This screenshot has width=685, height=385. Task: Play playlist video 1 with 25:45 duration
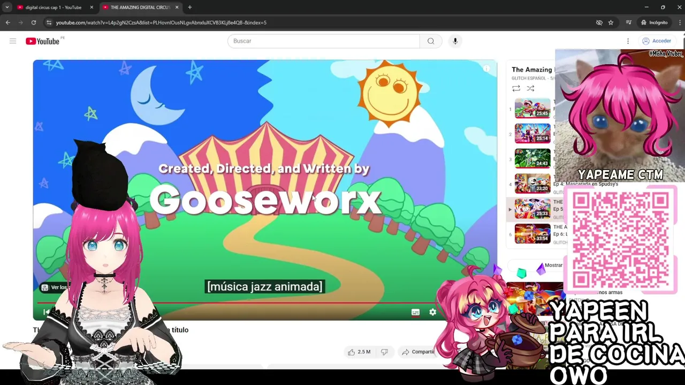[x=532, y=109]
